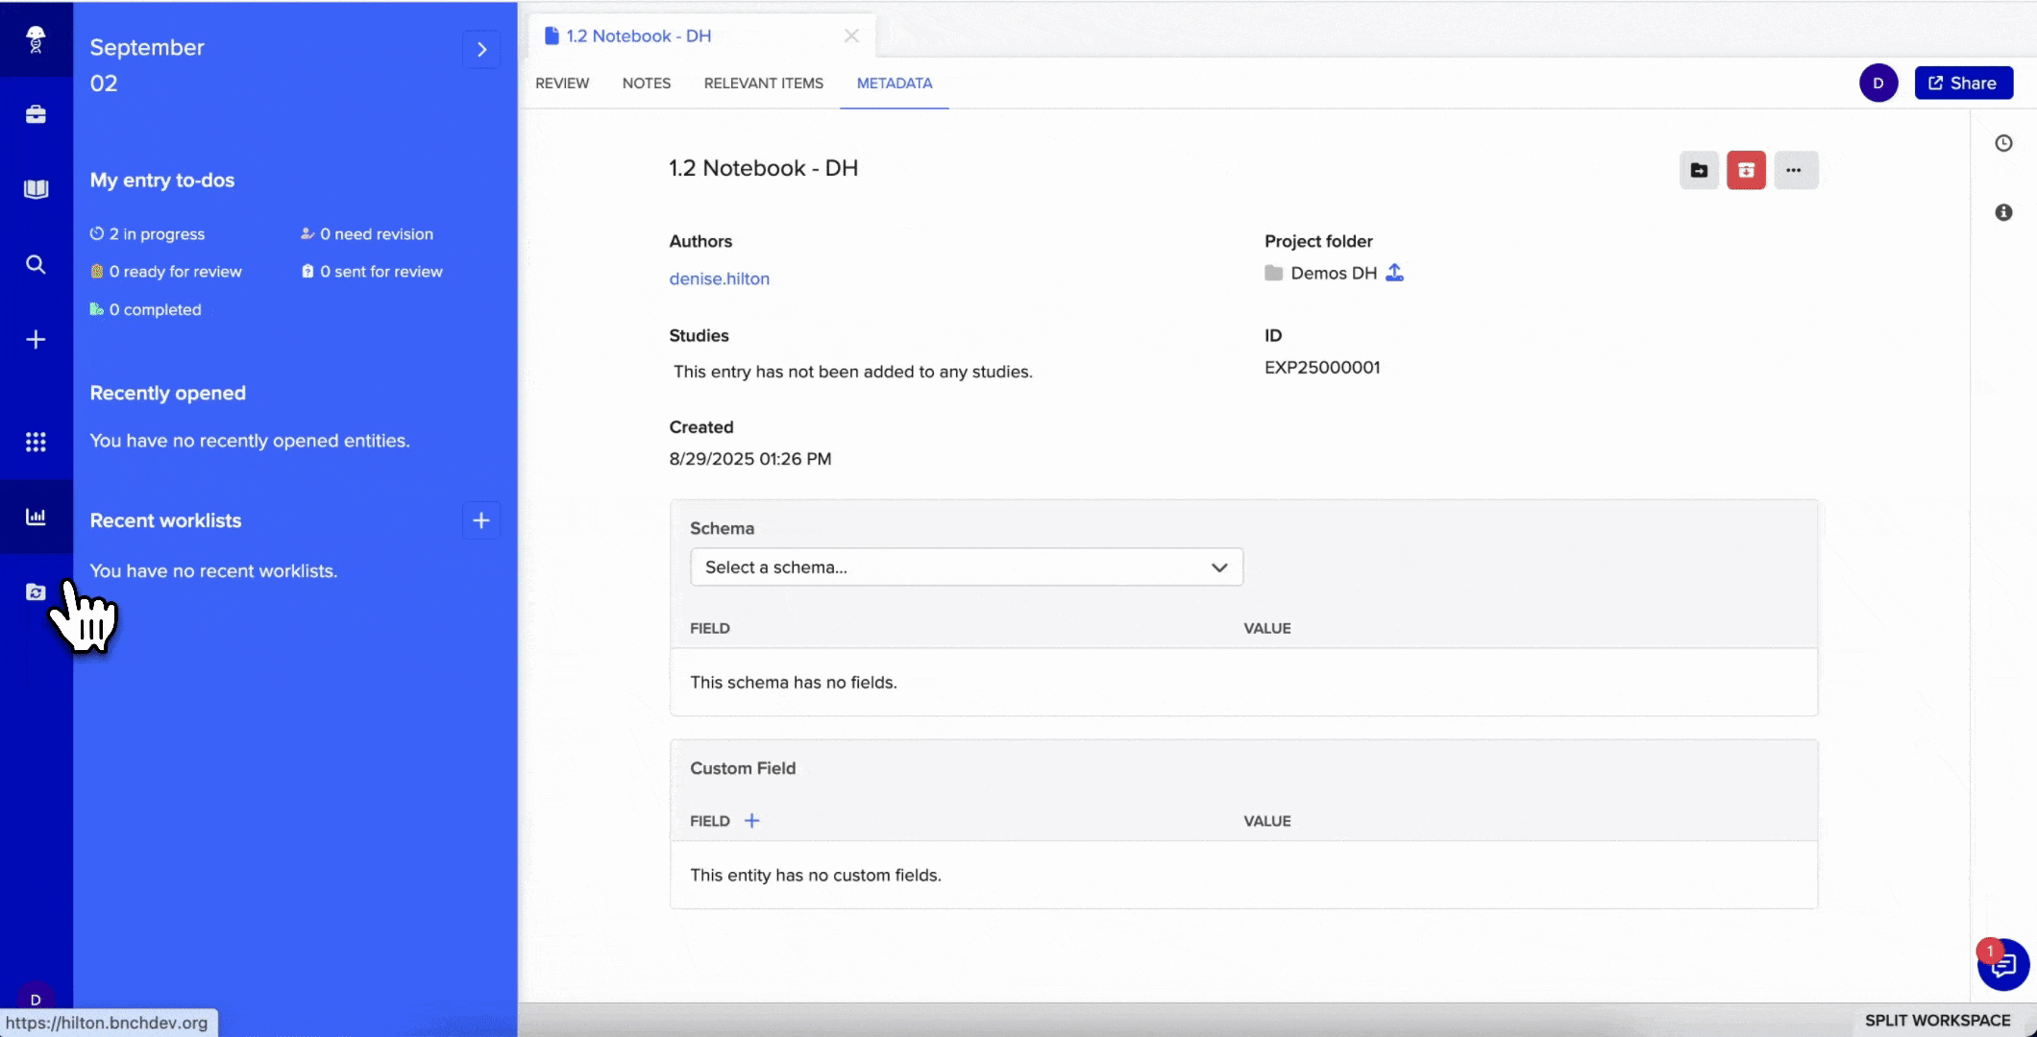
Task: Click the information icon on right rail
Action: (2002, 212)
